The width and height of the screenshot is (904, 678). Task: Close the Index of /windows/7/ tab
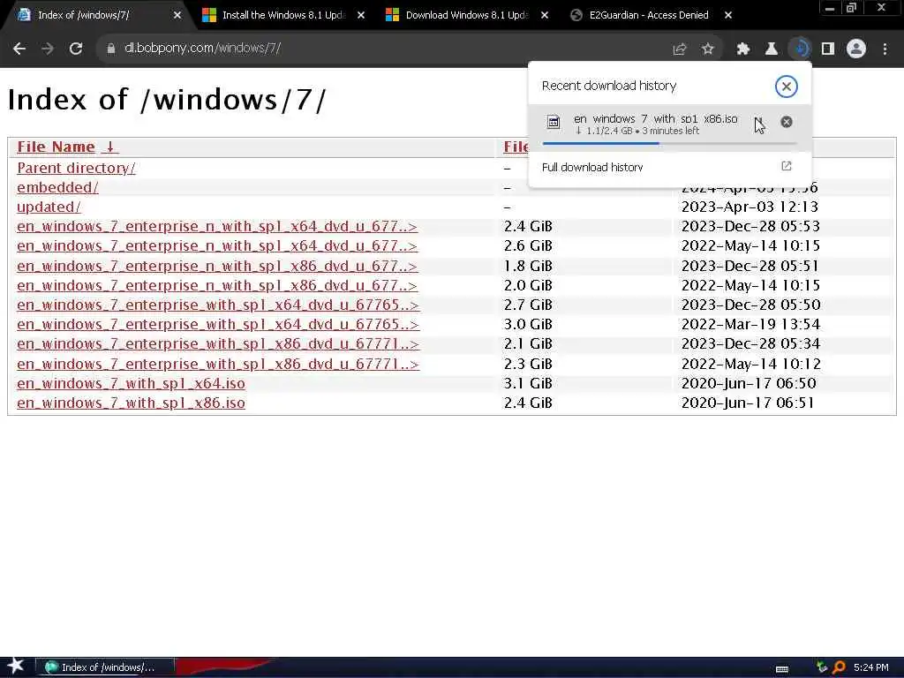(177, 15)
